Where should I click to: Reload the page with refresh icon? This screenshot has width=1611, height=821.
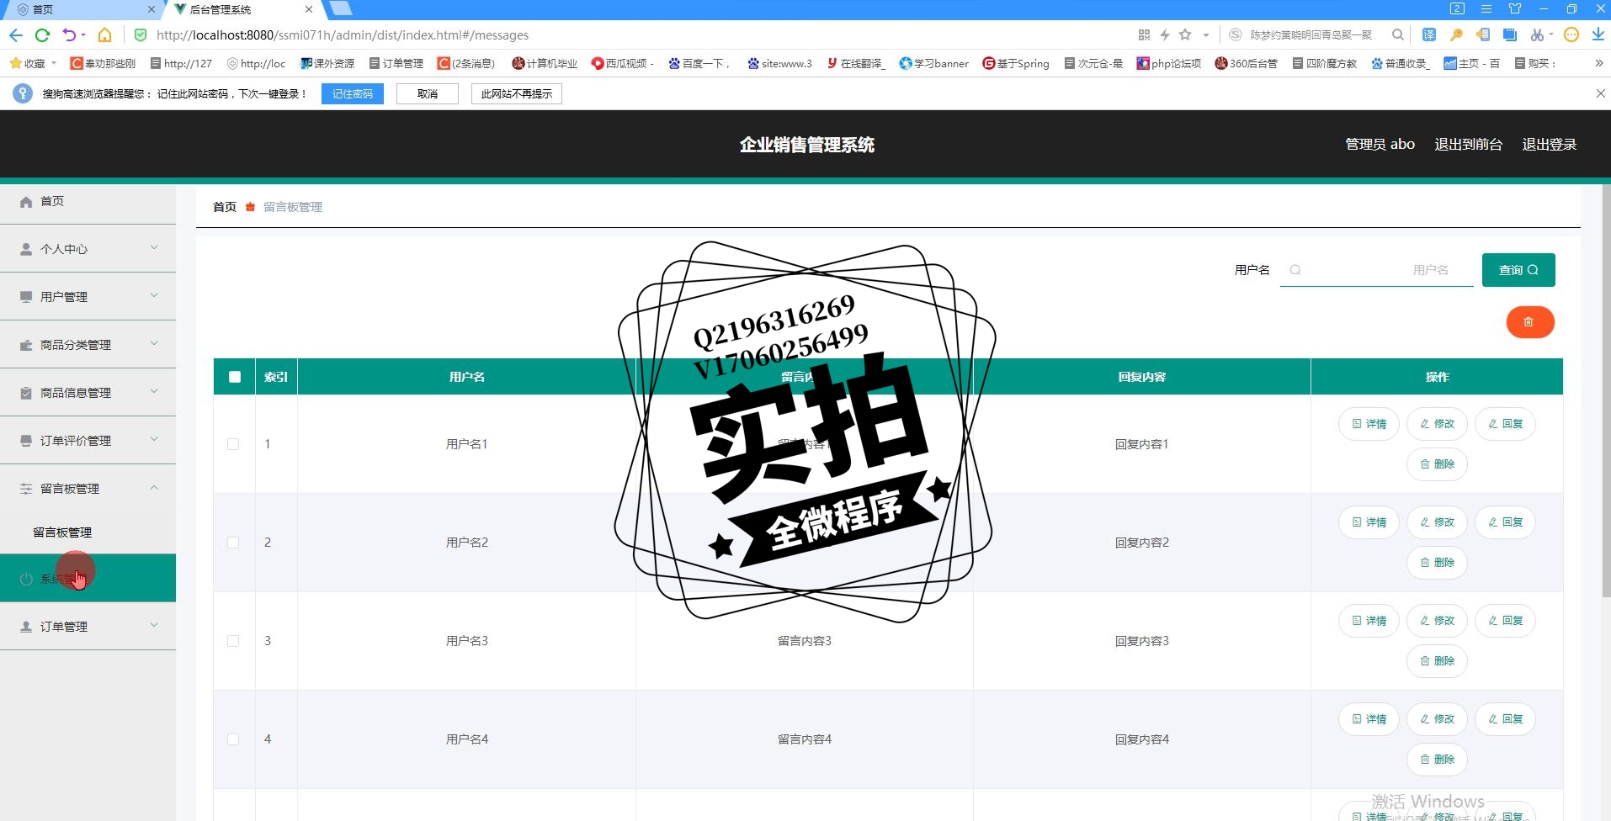pos(42,35)
